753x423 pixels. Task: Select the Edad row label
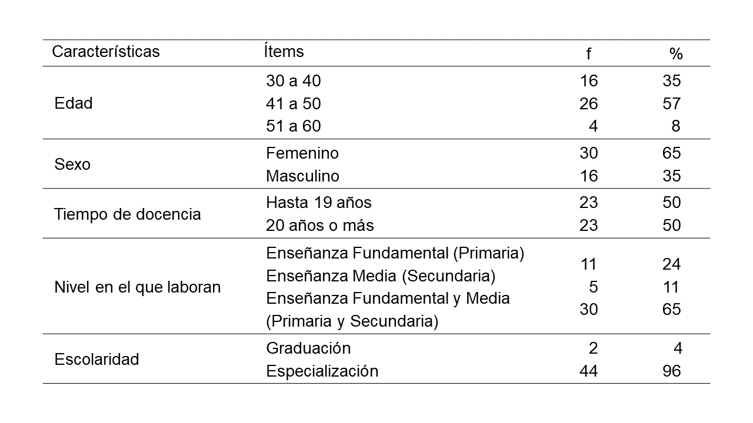pyautogui.click(x=74, y=103)
